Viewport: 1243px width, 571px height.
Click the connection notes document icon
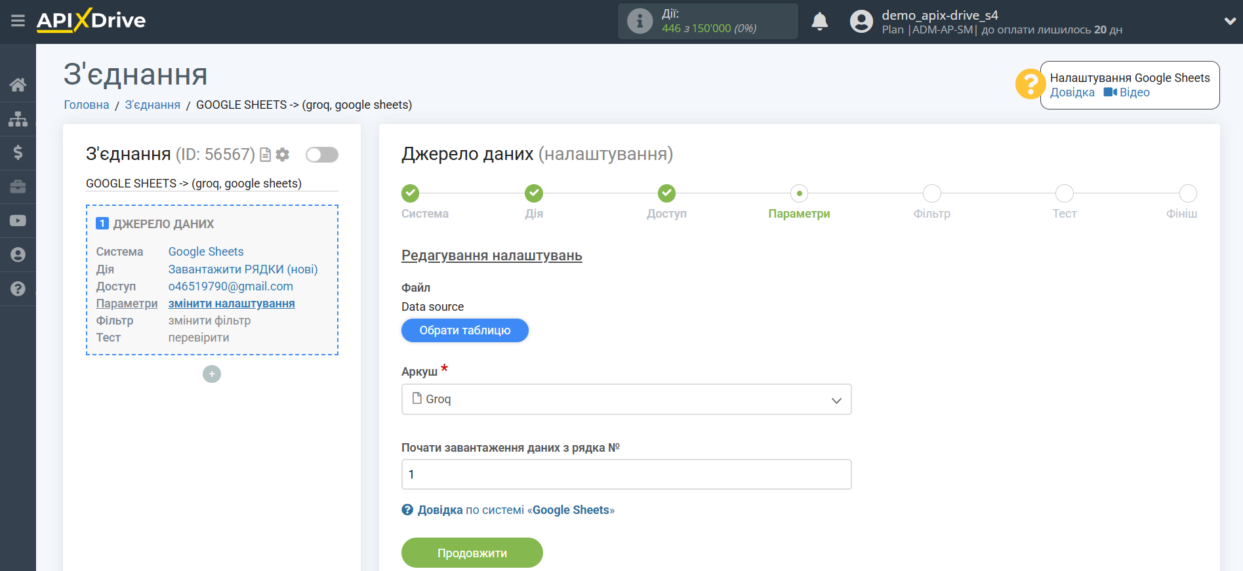coord(266,155)
